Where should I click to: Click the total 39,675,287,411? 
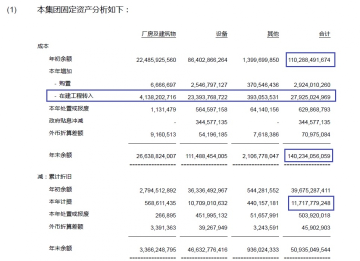point(310,190)
